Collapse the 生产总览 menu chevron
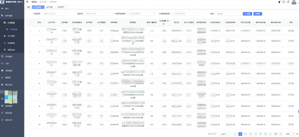 click(x=21, y=16)
